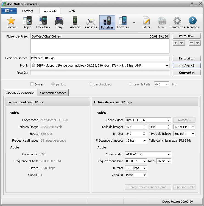Add input file with plus button
The height and width of the screenshot is (206, 204).
pyautogui.click(x=197, y=43)
